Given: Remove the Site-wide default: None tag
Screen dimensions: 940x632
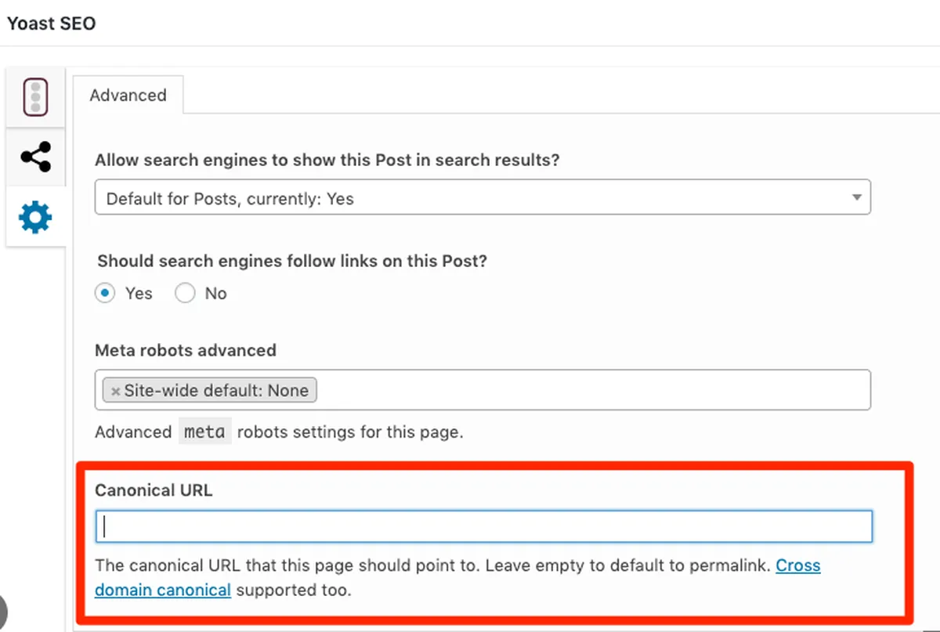Looking at the screenshot, I should (x=115, y=391).
